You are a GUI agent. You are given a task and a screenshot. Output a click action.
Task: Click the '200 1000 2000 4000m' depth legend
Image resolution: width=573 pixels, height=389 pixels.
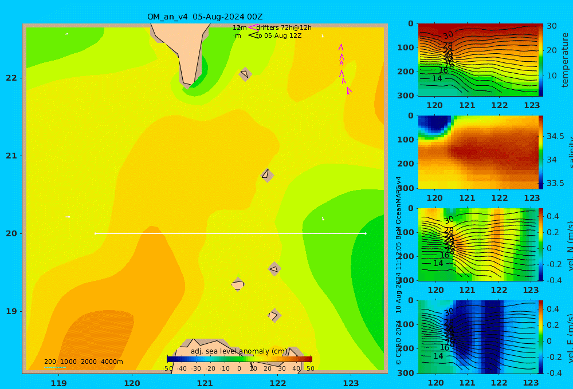(x=83, y=362)
